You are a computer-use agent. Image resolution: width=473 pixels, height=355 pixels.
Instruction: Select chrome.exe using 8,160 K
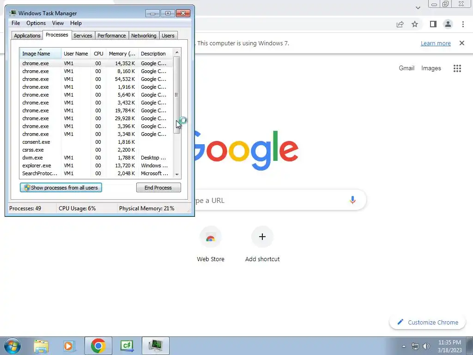[x=96, y=71]
